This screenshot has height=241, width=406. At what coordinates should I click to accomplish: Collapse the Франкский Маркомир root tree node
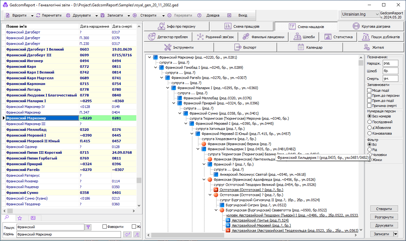point(149,58)
